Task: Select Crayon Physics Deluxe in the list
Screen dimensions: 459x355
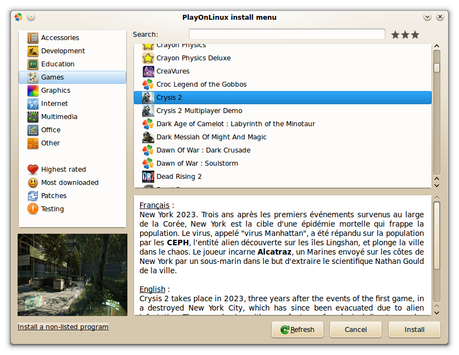Action: point(283,58)
